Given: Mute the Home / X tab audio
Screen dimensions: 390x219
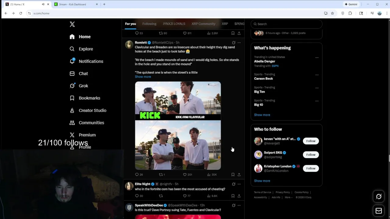Looking at the screenshot, I should point(43,4).
